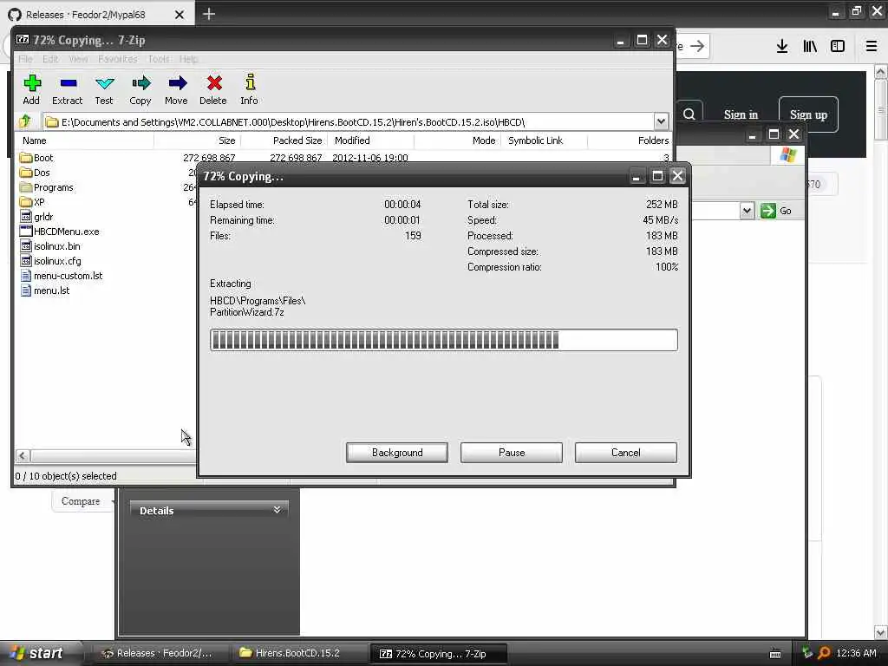888x666 pixels.
Task: Click the Background button
Action: click(397, 453)
